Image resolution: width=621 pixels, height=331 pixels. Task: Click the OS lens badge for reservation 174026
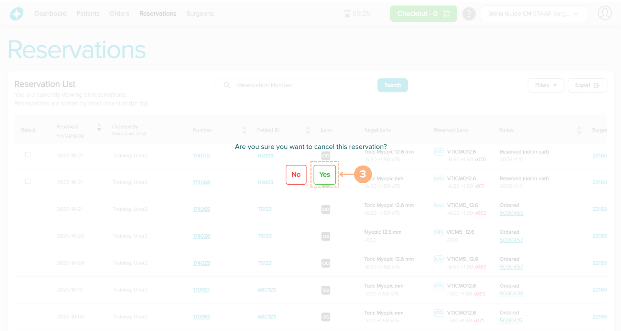[x=326, y=236]
